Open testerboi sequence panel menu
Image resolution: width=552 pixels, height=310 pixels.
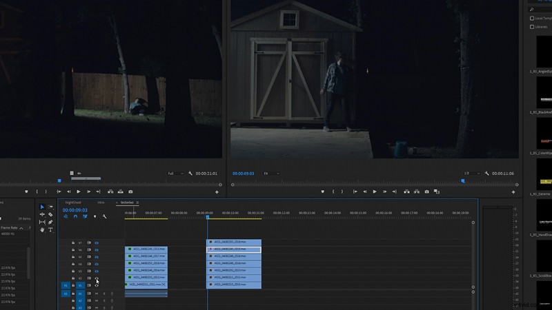tap(137, 203)
